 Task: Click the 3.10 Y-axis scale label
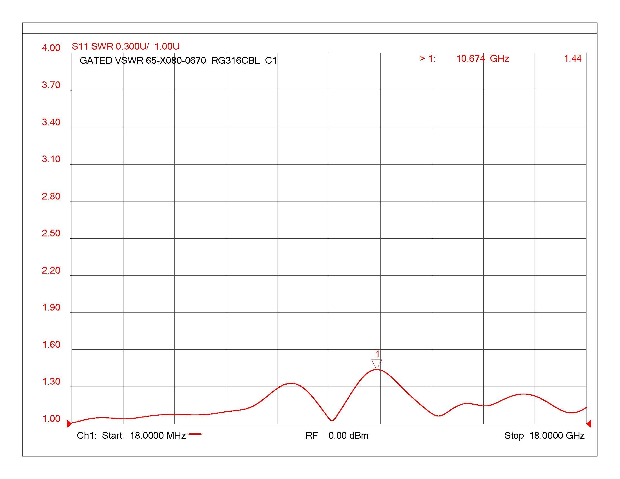click(51, 159)
